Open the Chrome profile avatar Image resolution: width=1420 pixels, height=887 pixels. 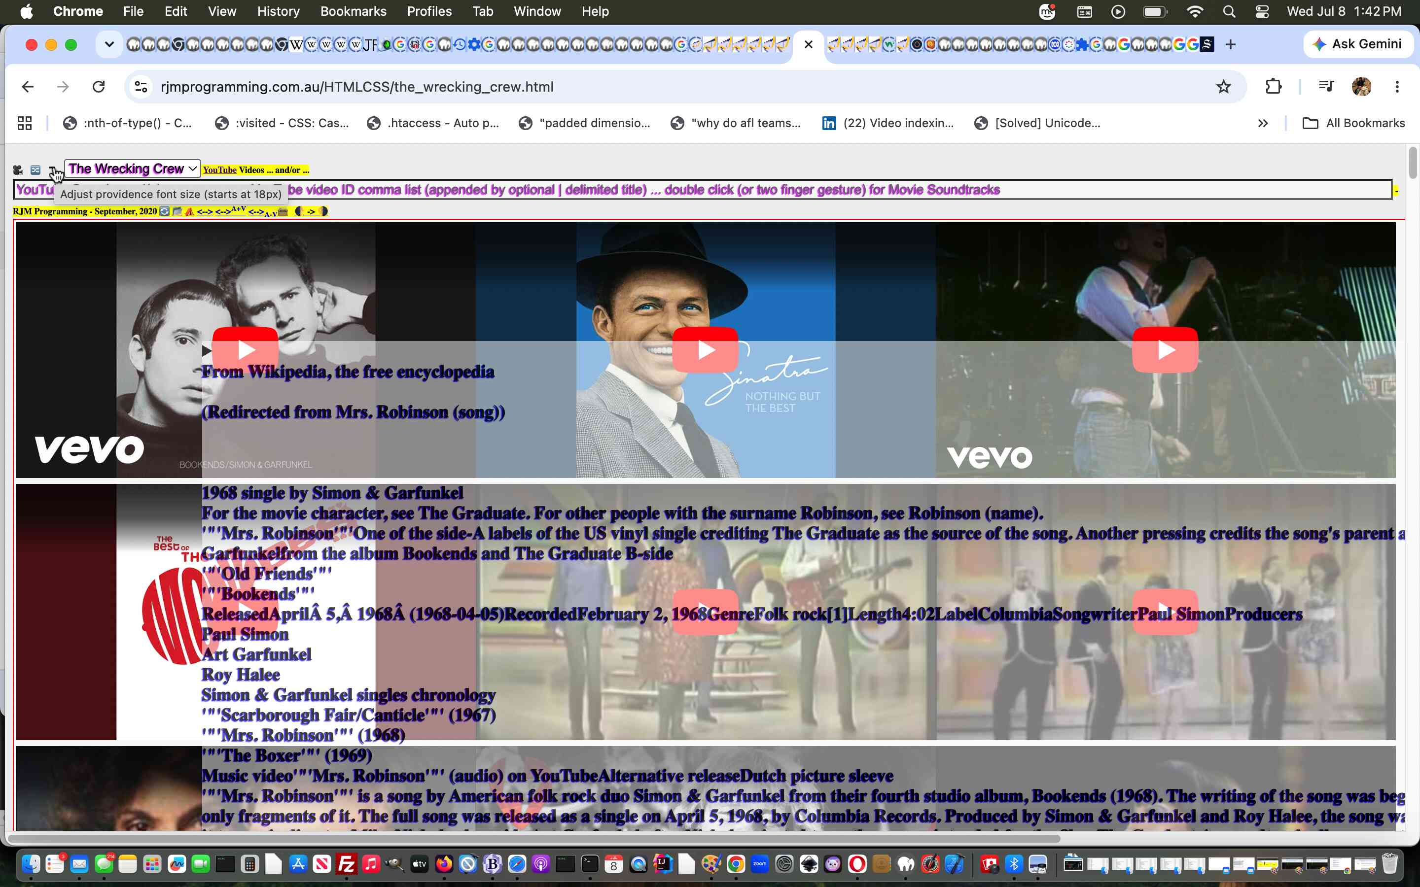click(x=1361, y=87)
